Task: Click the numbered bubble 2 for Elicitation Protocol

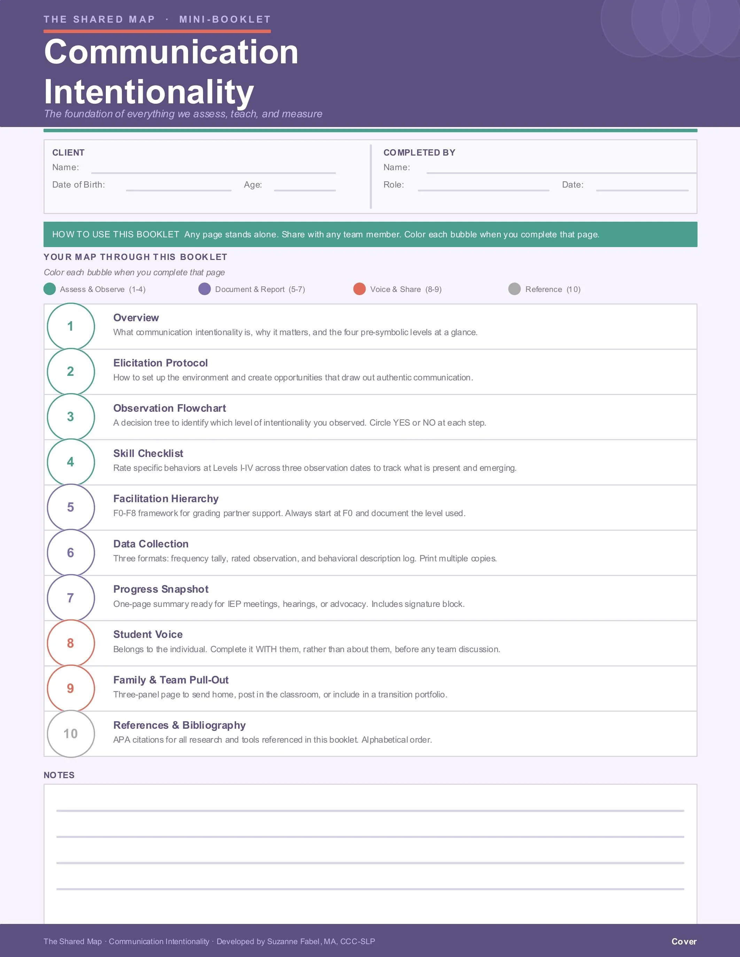Action: pos(71,372)
